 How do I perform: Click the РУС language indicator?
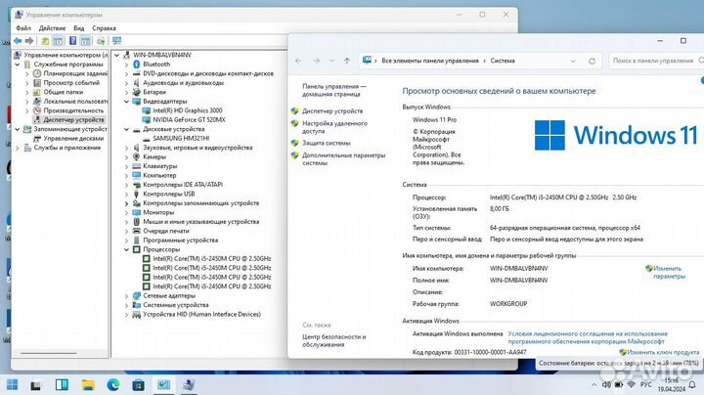point(645,384)
